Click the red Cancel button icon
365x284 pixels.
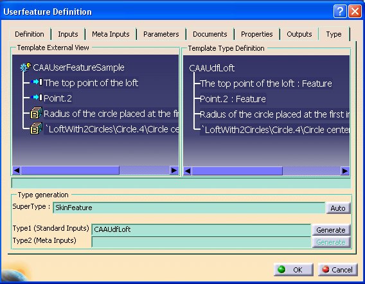click(325, 269)
